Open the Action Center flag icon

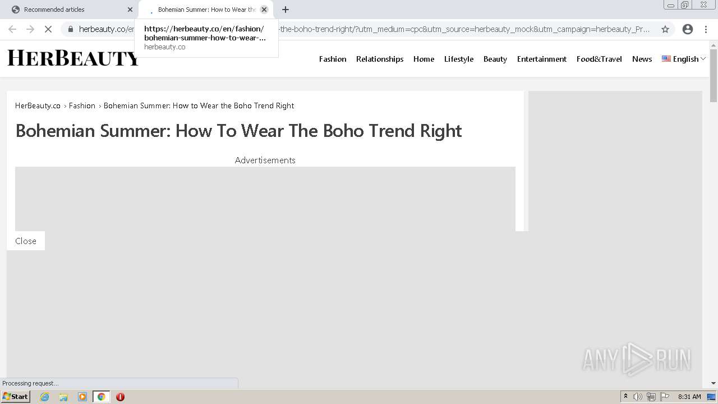pos(665,397)
